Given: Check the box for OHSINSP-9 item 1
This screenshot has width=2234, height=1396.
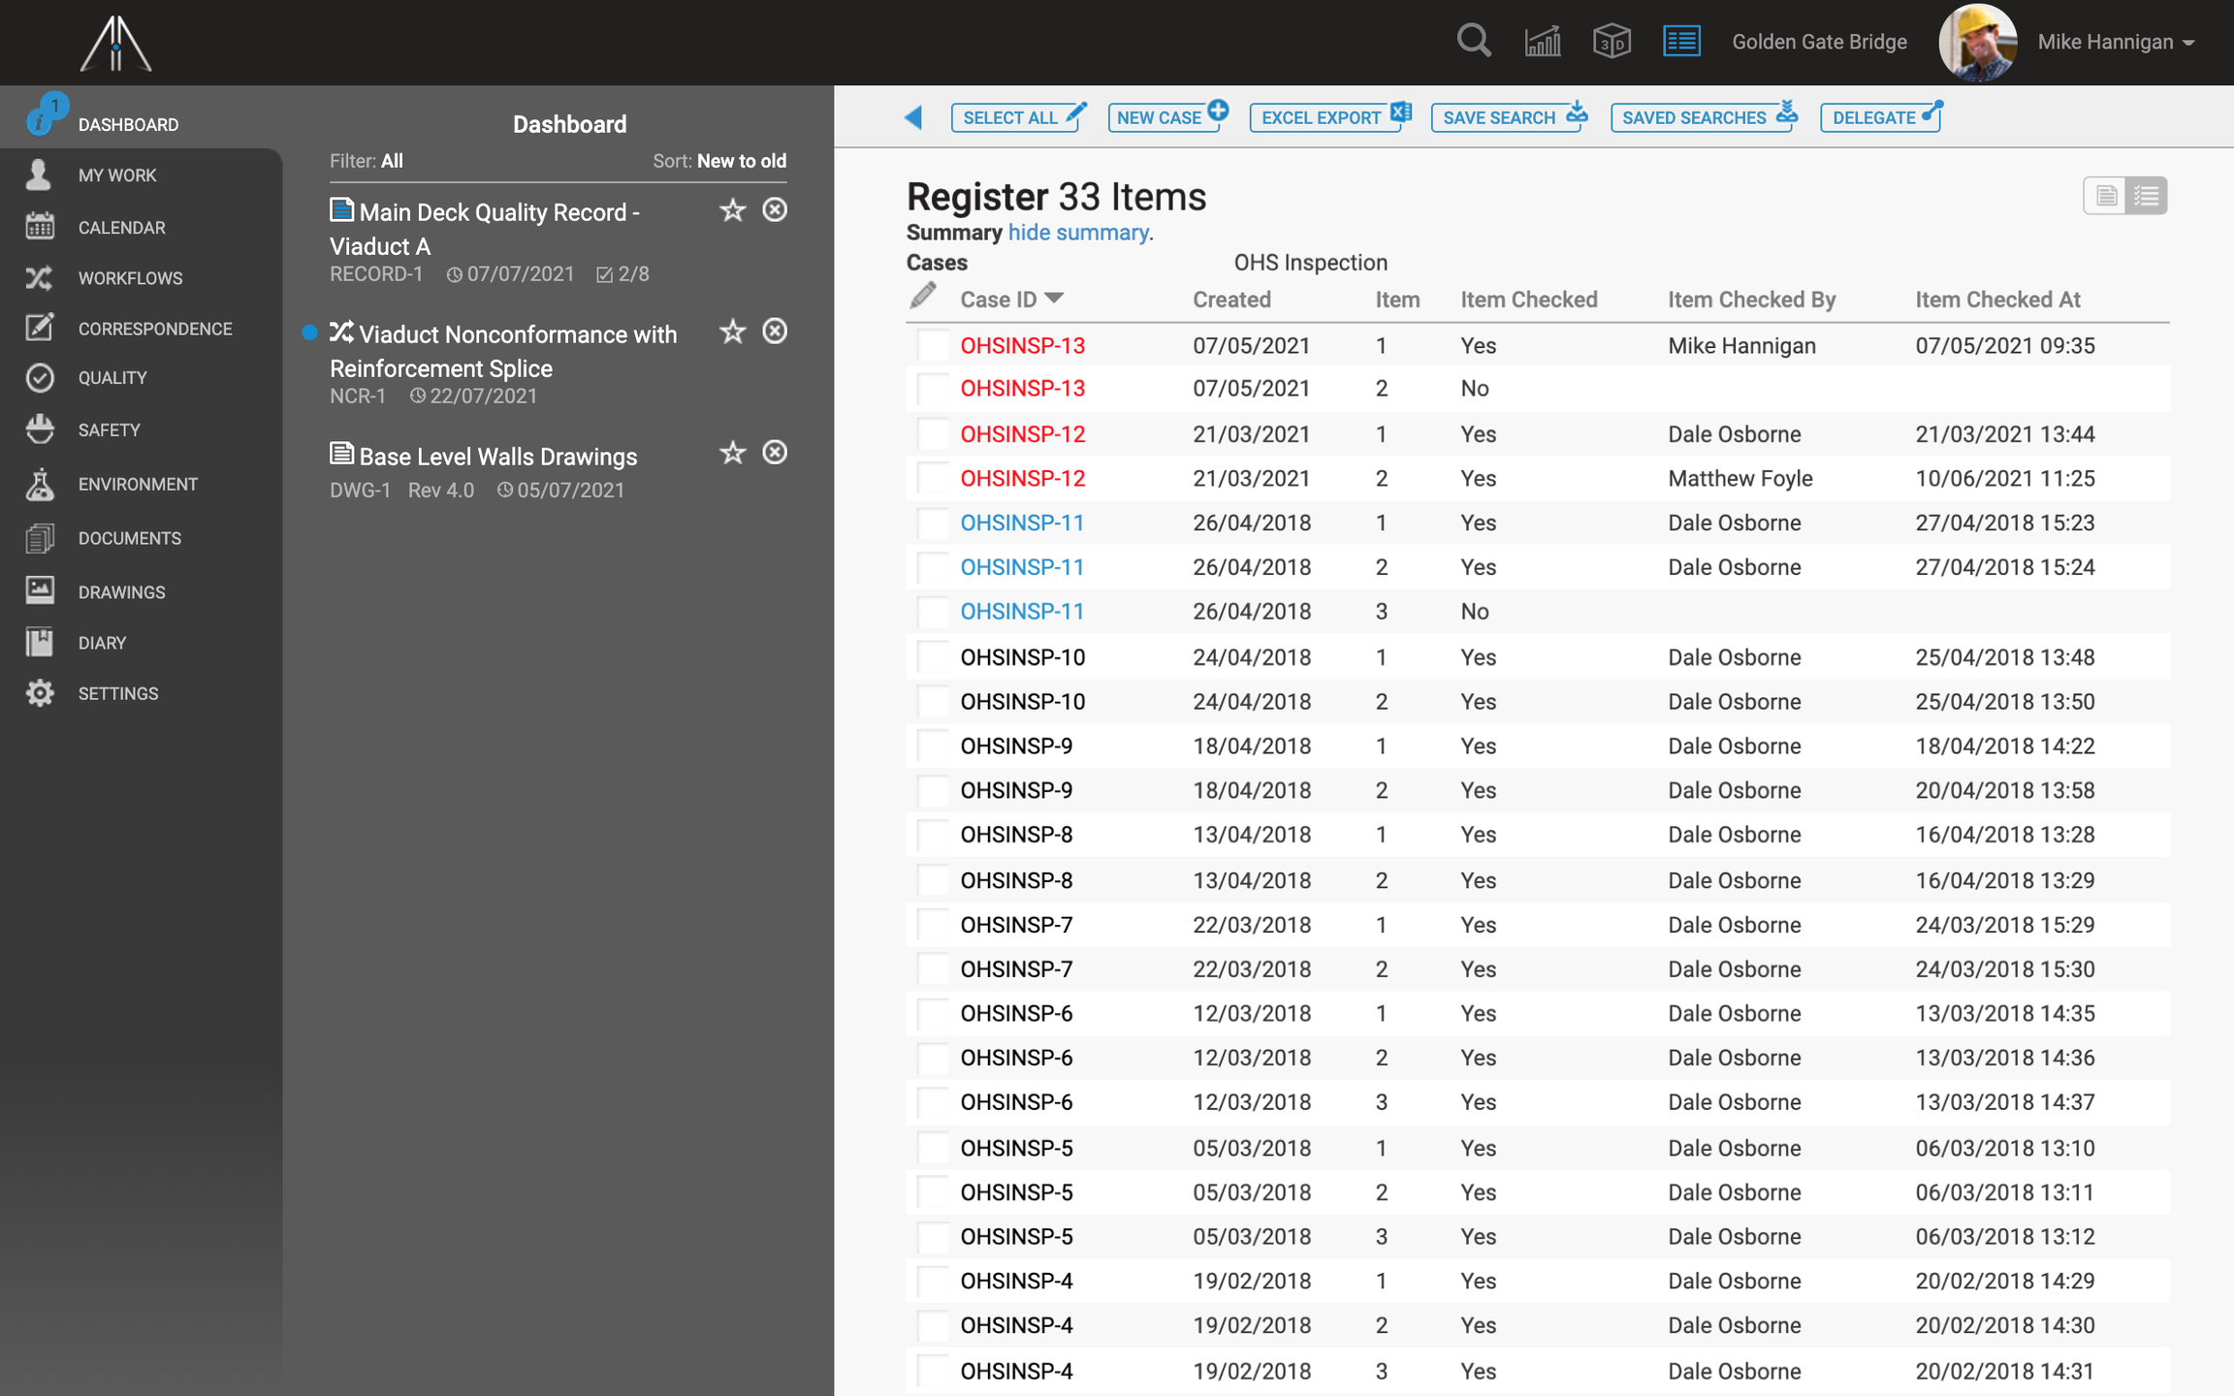Looking at the screenshot, I should [x=933, y=746].
